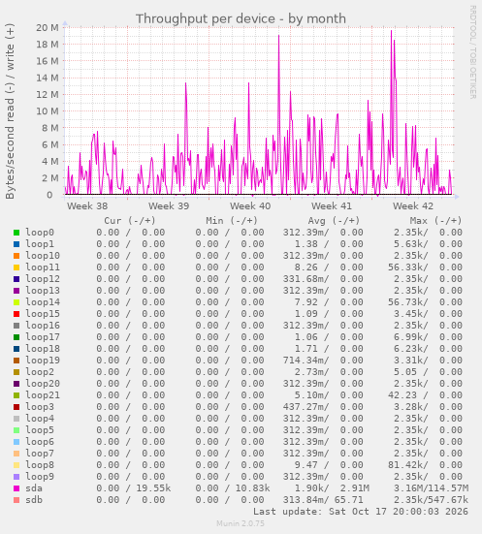
Task: Click loop2 max value '5.05'
Action: (405, 372)
